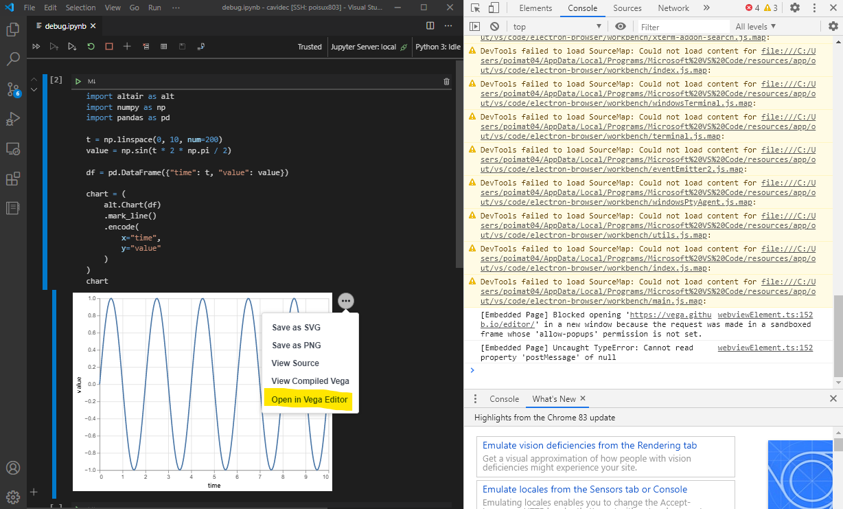Run all cells in the notebook toolbar
This screenshot has height=509, width=843.
click(36, 46)
